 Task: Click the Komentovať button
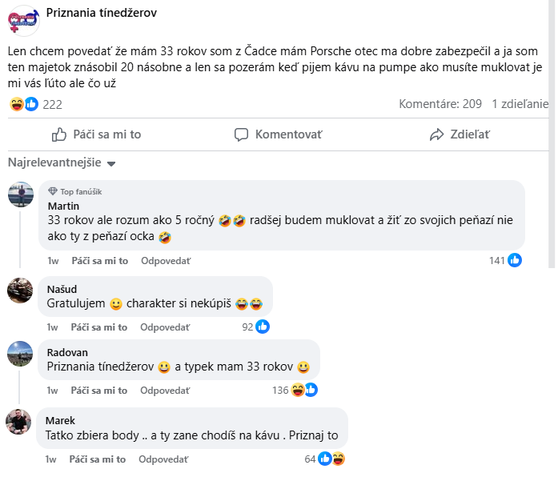pos(278,134)
